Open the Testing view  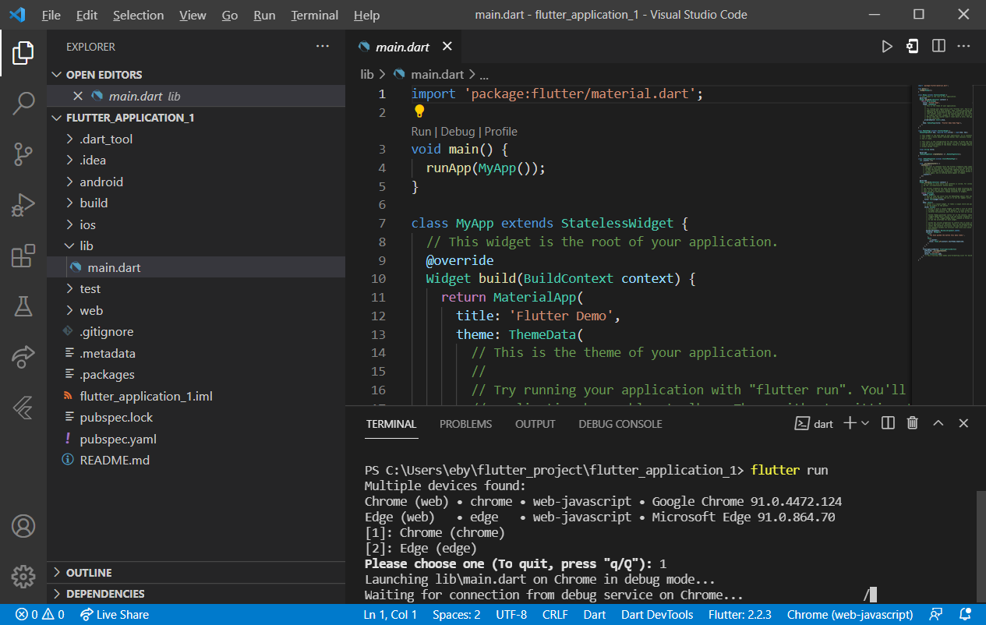23,305
